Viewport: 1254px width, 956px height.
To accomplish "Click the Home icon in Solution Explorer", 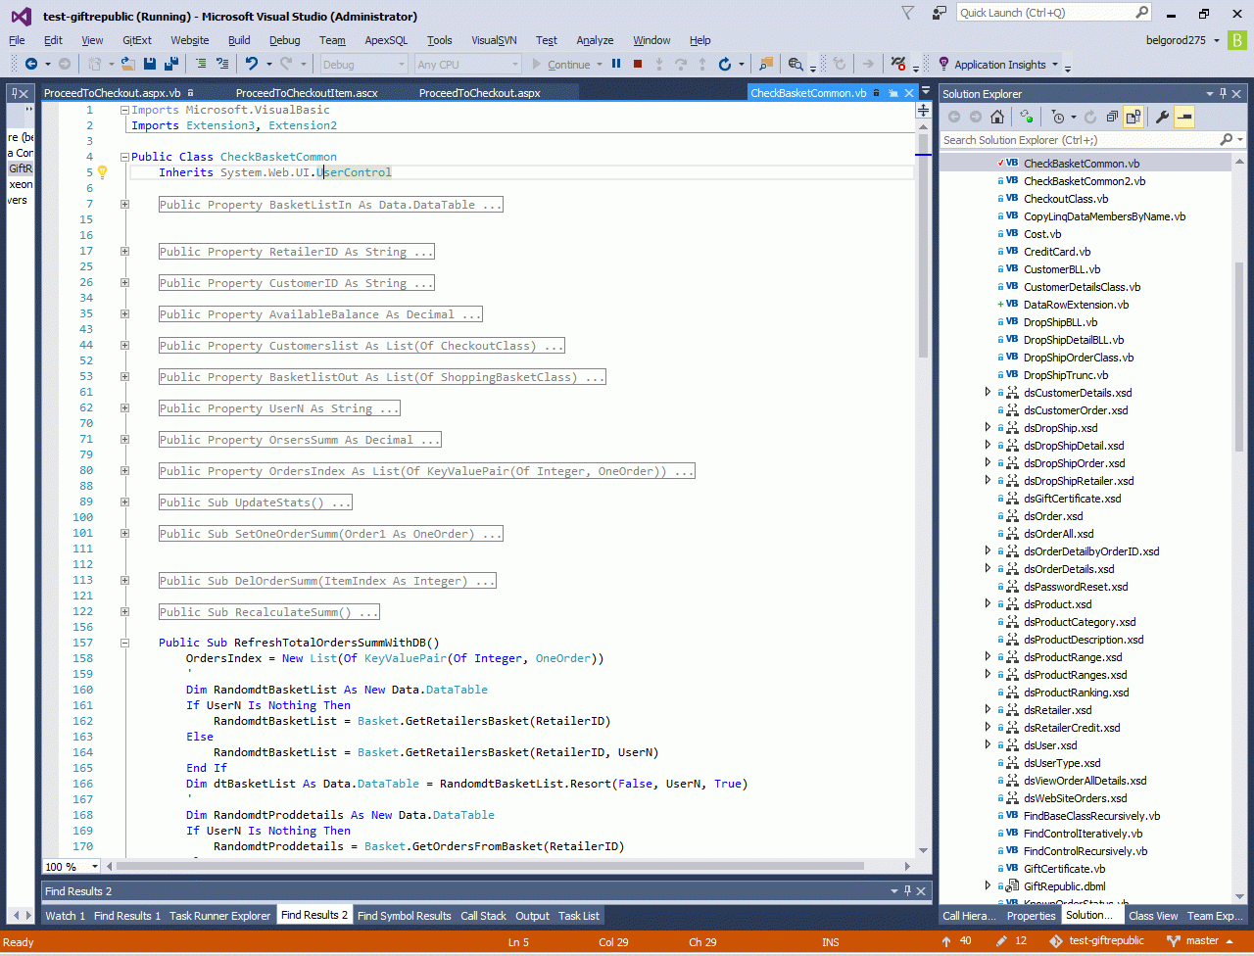I will tap(997, 117).
